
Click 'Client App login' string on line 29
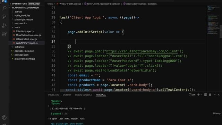(87, 17)
